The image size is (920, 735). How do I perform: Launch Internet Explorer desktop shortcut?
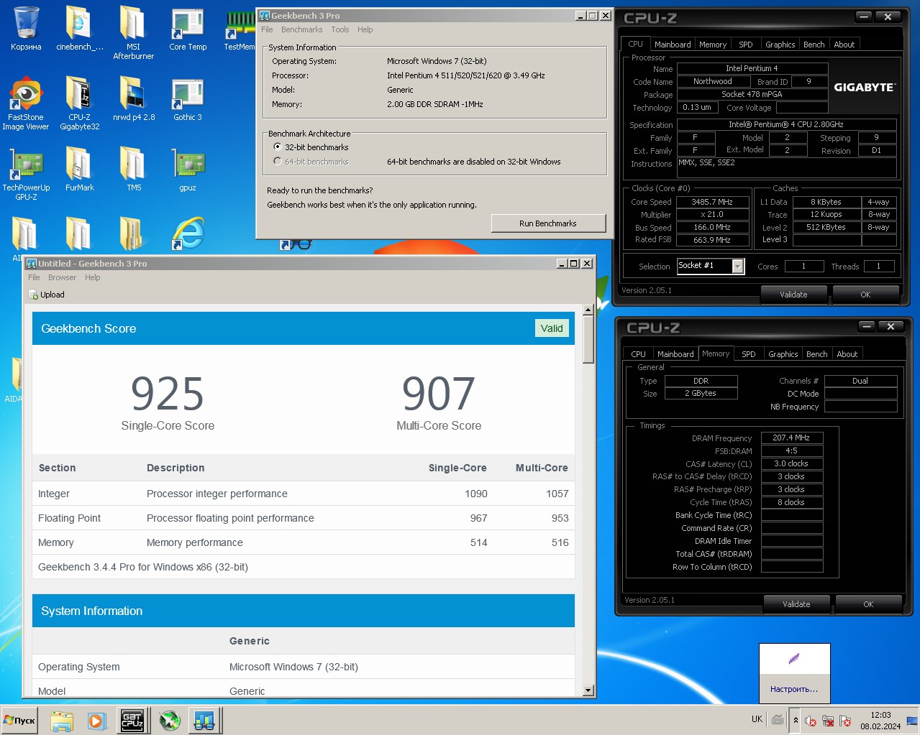[188, 233]
